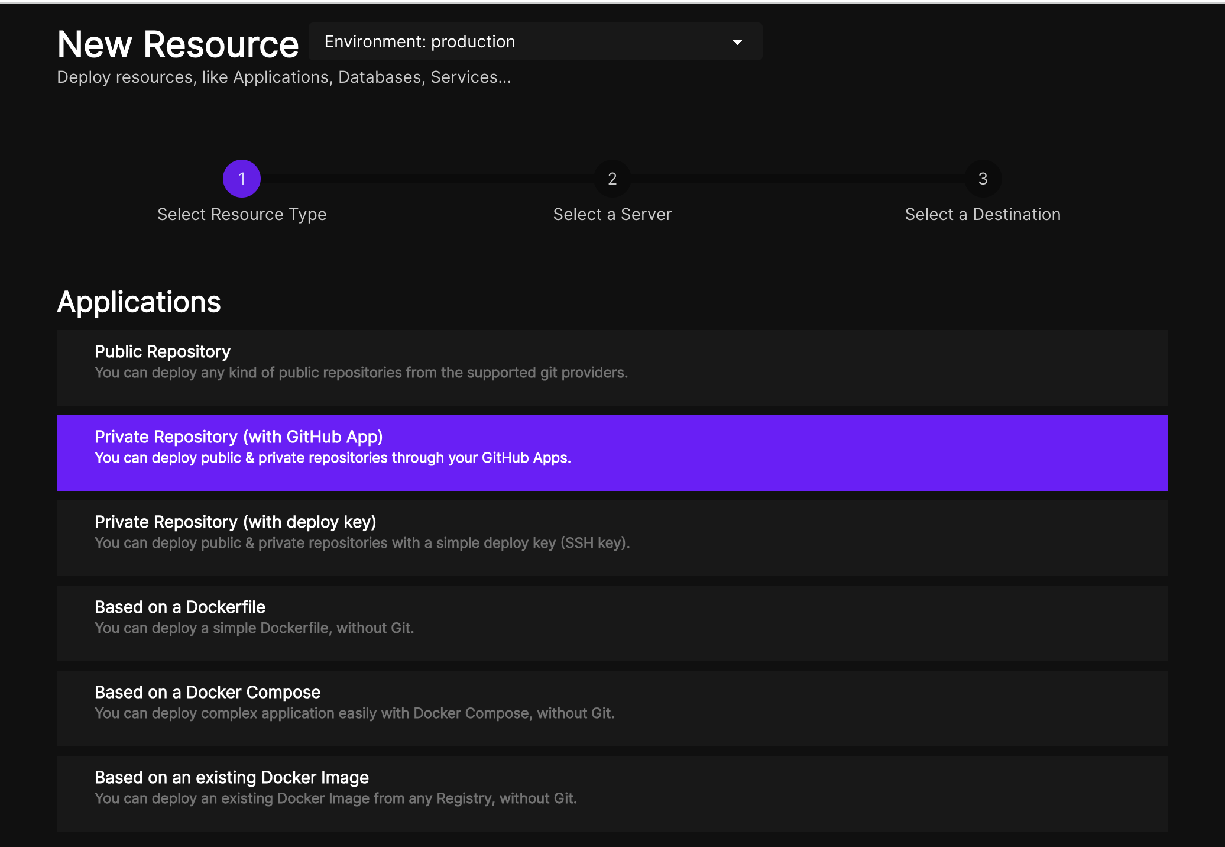This screenshot has height=847, width=1225.
Task: Click the Docker Compose description text
Action: pyautogui.click(x=354, y=714)
